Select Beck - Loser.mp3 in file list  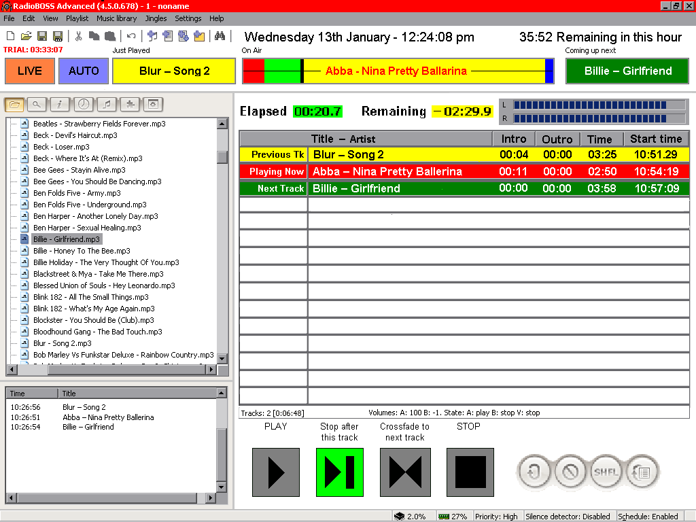[x=61, y=147]
